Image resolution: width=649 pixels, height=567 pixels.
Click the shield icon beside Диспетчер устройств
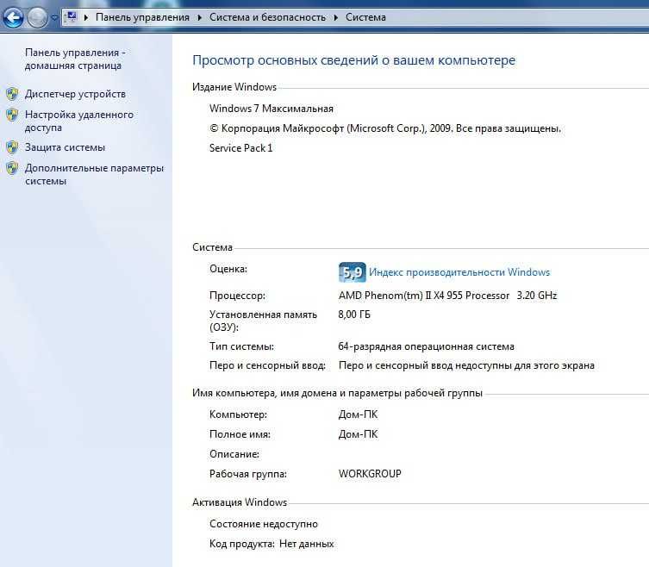(x=12, y=94)
